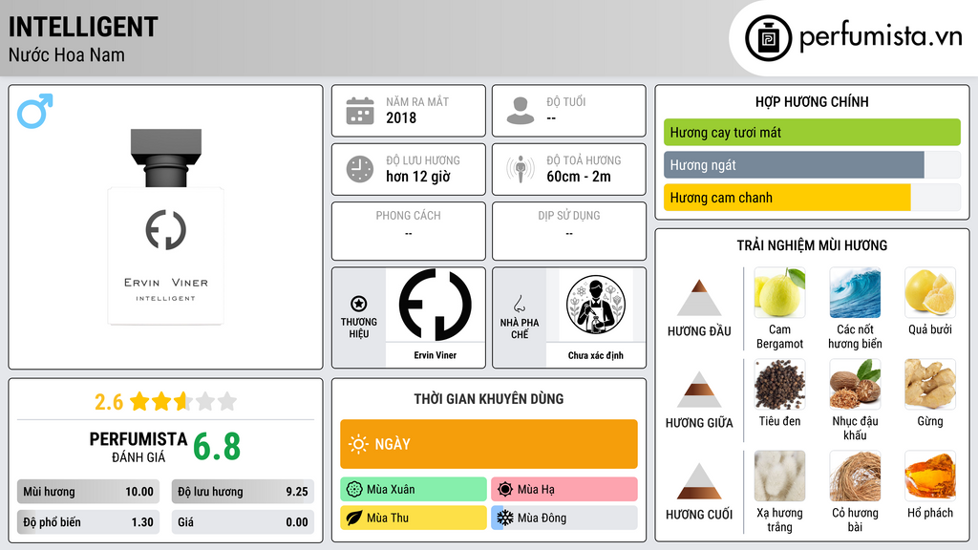The image size is (978, 550).
Task: Click the Thời gian khuyên dùng heading
Action: click(489, 399)
